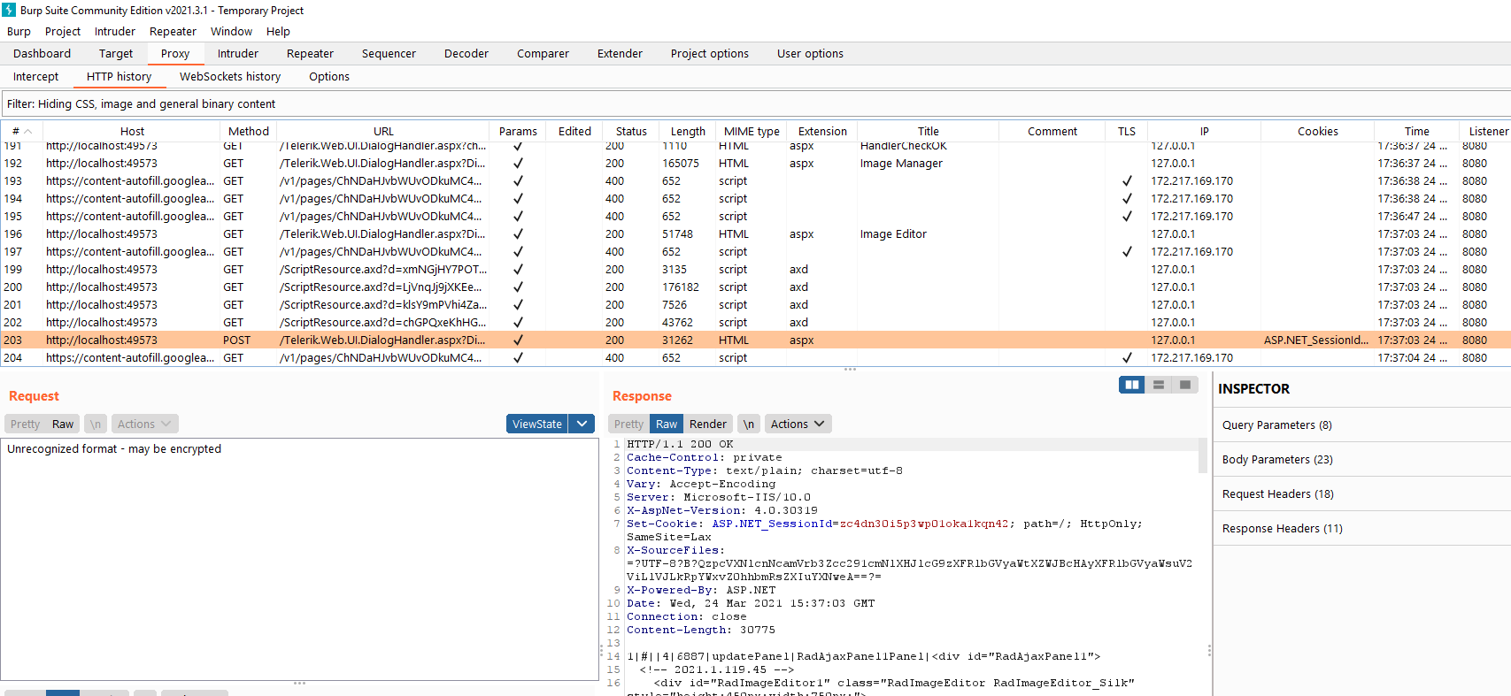Click the sort arrow in # column
The width and height of the screenshot is (1511, 696).
[27, 132]
